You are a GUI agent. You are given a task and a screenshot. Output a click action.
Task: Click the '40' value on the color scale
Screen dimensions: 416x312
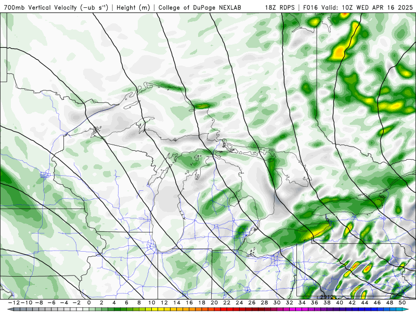340,303
